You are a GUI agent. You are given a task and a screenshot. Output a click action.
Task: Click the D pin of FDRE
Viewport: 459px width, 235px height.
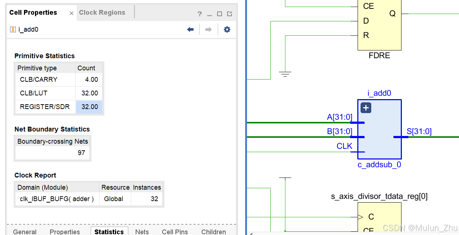(x=366, y=21)
